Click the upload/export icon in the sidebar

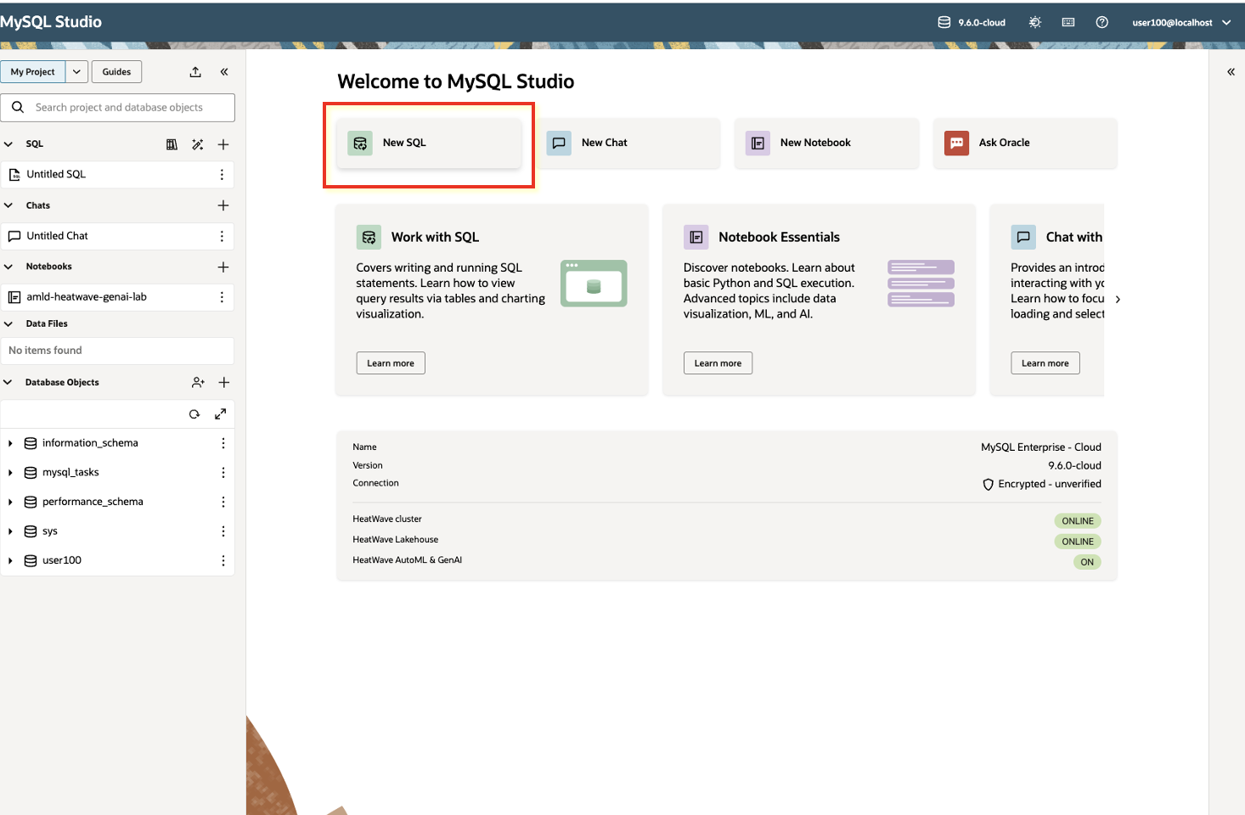195,72
